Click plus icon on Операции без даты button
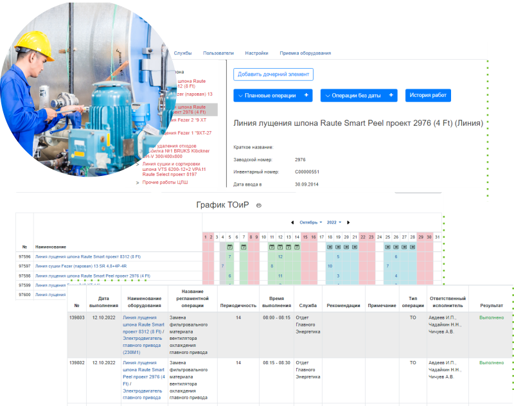 (x=391, y=95)
